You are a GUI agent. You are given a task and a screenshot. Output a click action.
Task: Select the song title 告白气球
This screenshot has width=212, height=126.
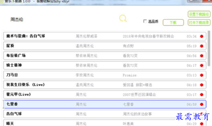[14, 114]
